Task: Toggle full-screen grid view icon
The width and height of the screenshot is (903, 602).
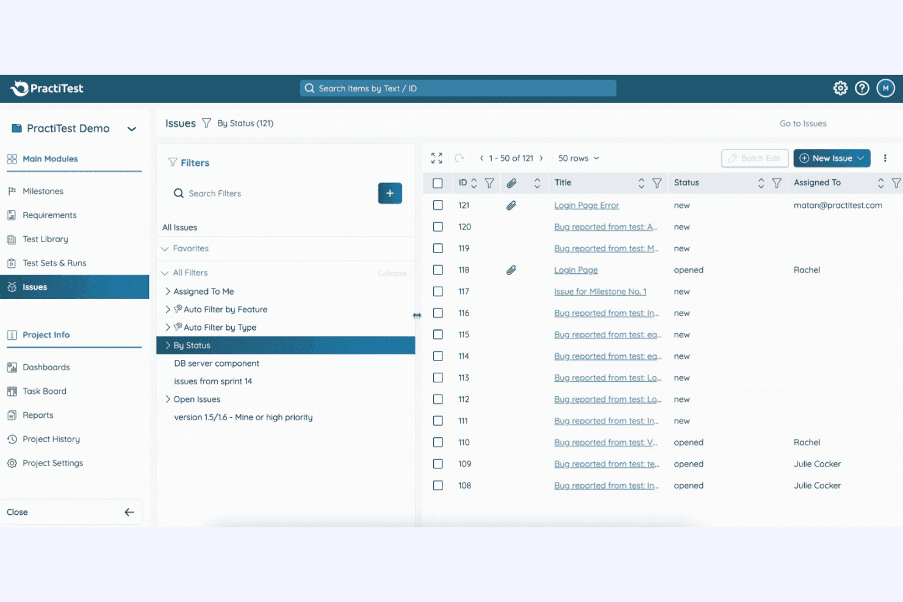Action: point(437,158)
